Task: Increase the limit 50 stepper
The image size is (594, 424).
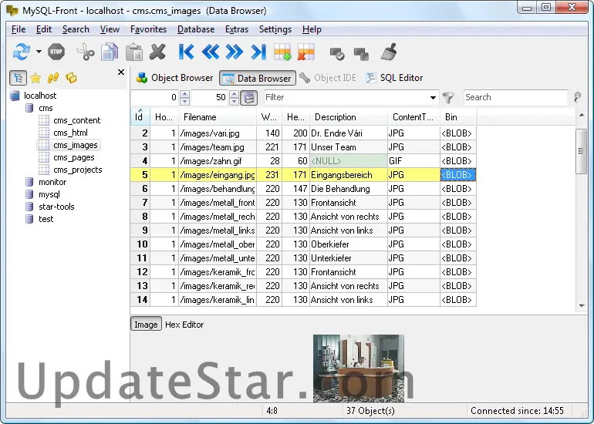Action: [x=234, y=94]
